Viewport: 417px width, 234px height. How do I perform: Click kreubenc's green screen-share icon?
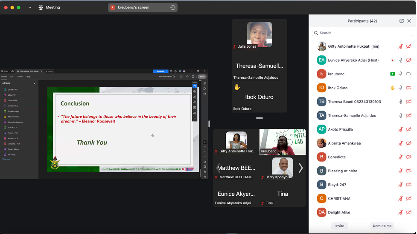pyautogui.click(x=392, y=74)
